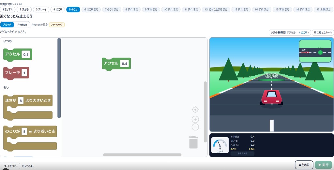
Task: Click the 近くなったら止まろう heading
Action: click(x=16, y=16)
